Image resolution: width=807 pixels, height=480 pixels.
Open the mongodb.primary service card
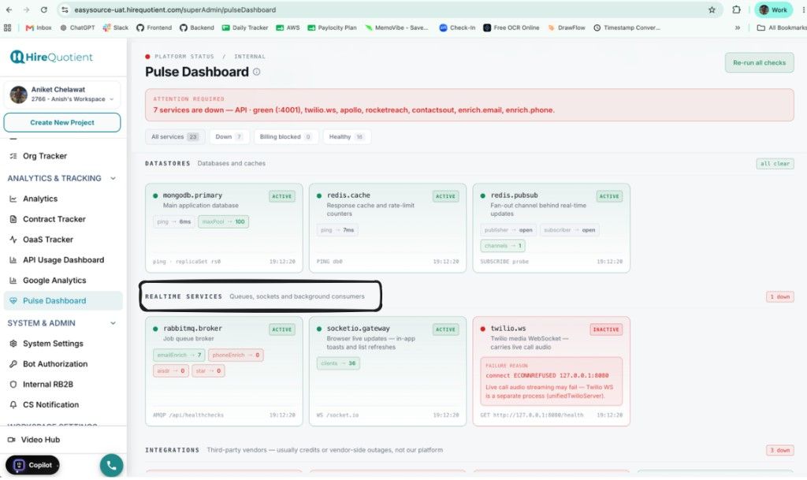224,228
